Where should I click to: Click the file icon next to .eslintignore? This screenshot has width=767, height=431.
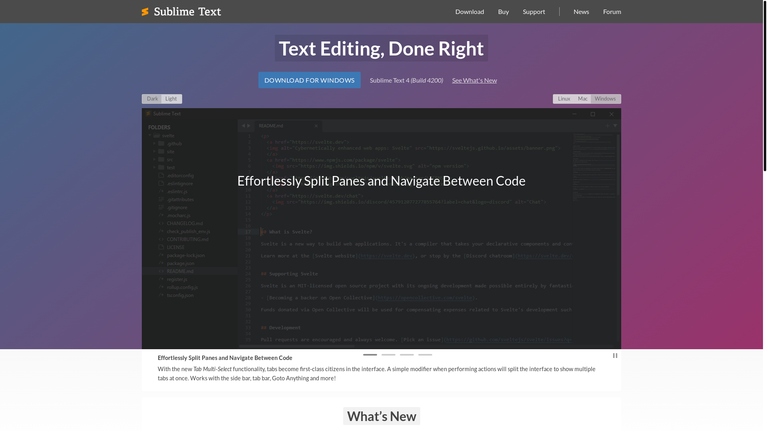coord(161,184)
